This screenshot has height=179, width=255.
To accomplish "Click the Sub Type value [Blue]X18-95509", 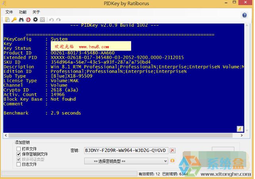I will click(x=71, y=76).
